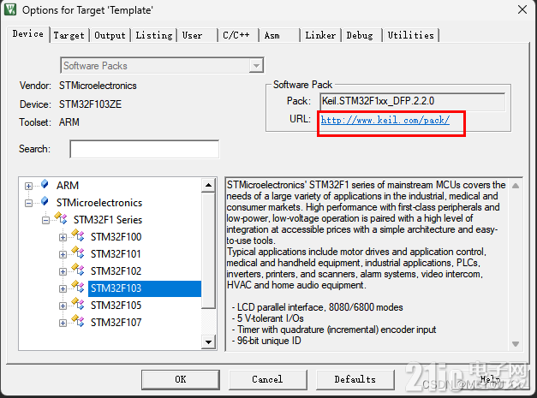Click the Keil uVision icon in title bar

10,9
